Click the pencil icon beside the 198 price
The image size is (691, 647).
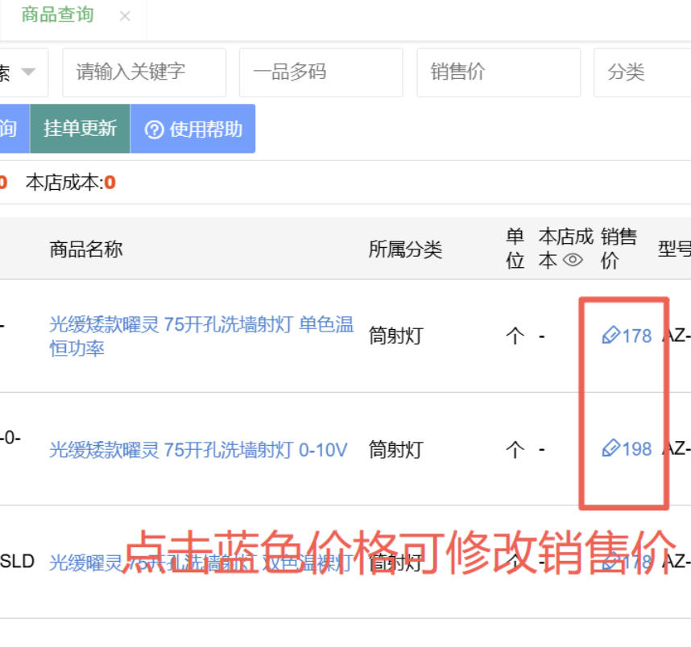[610, 448]
